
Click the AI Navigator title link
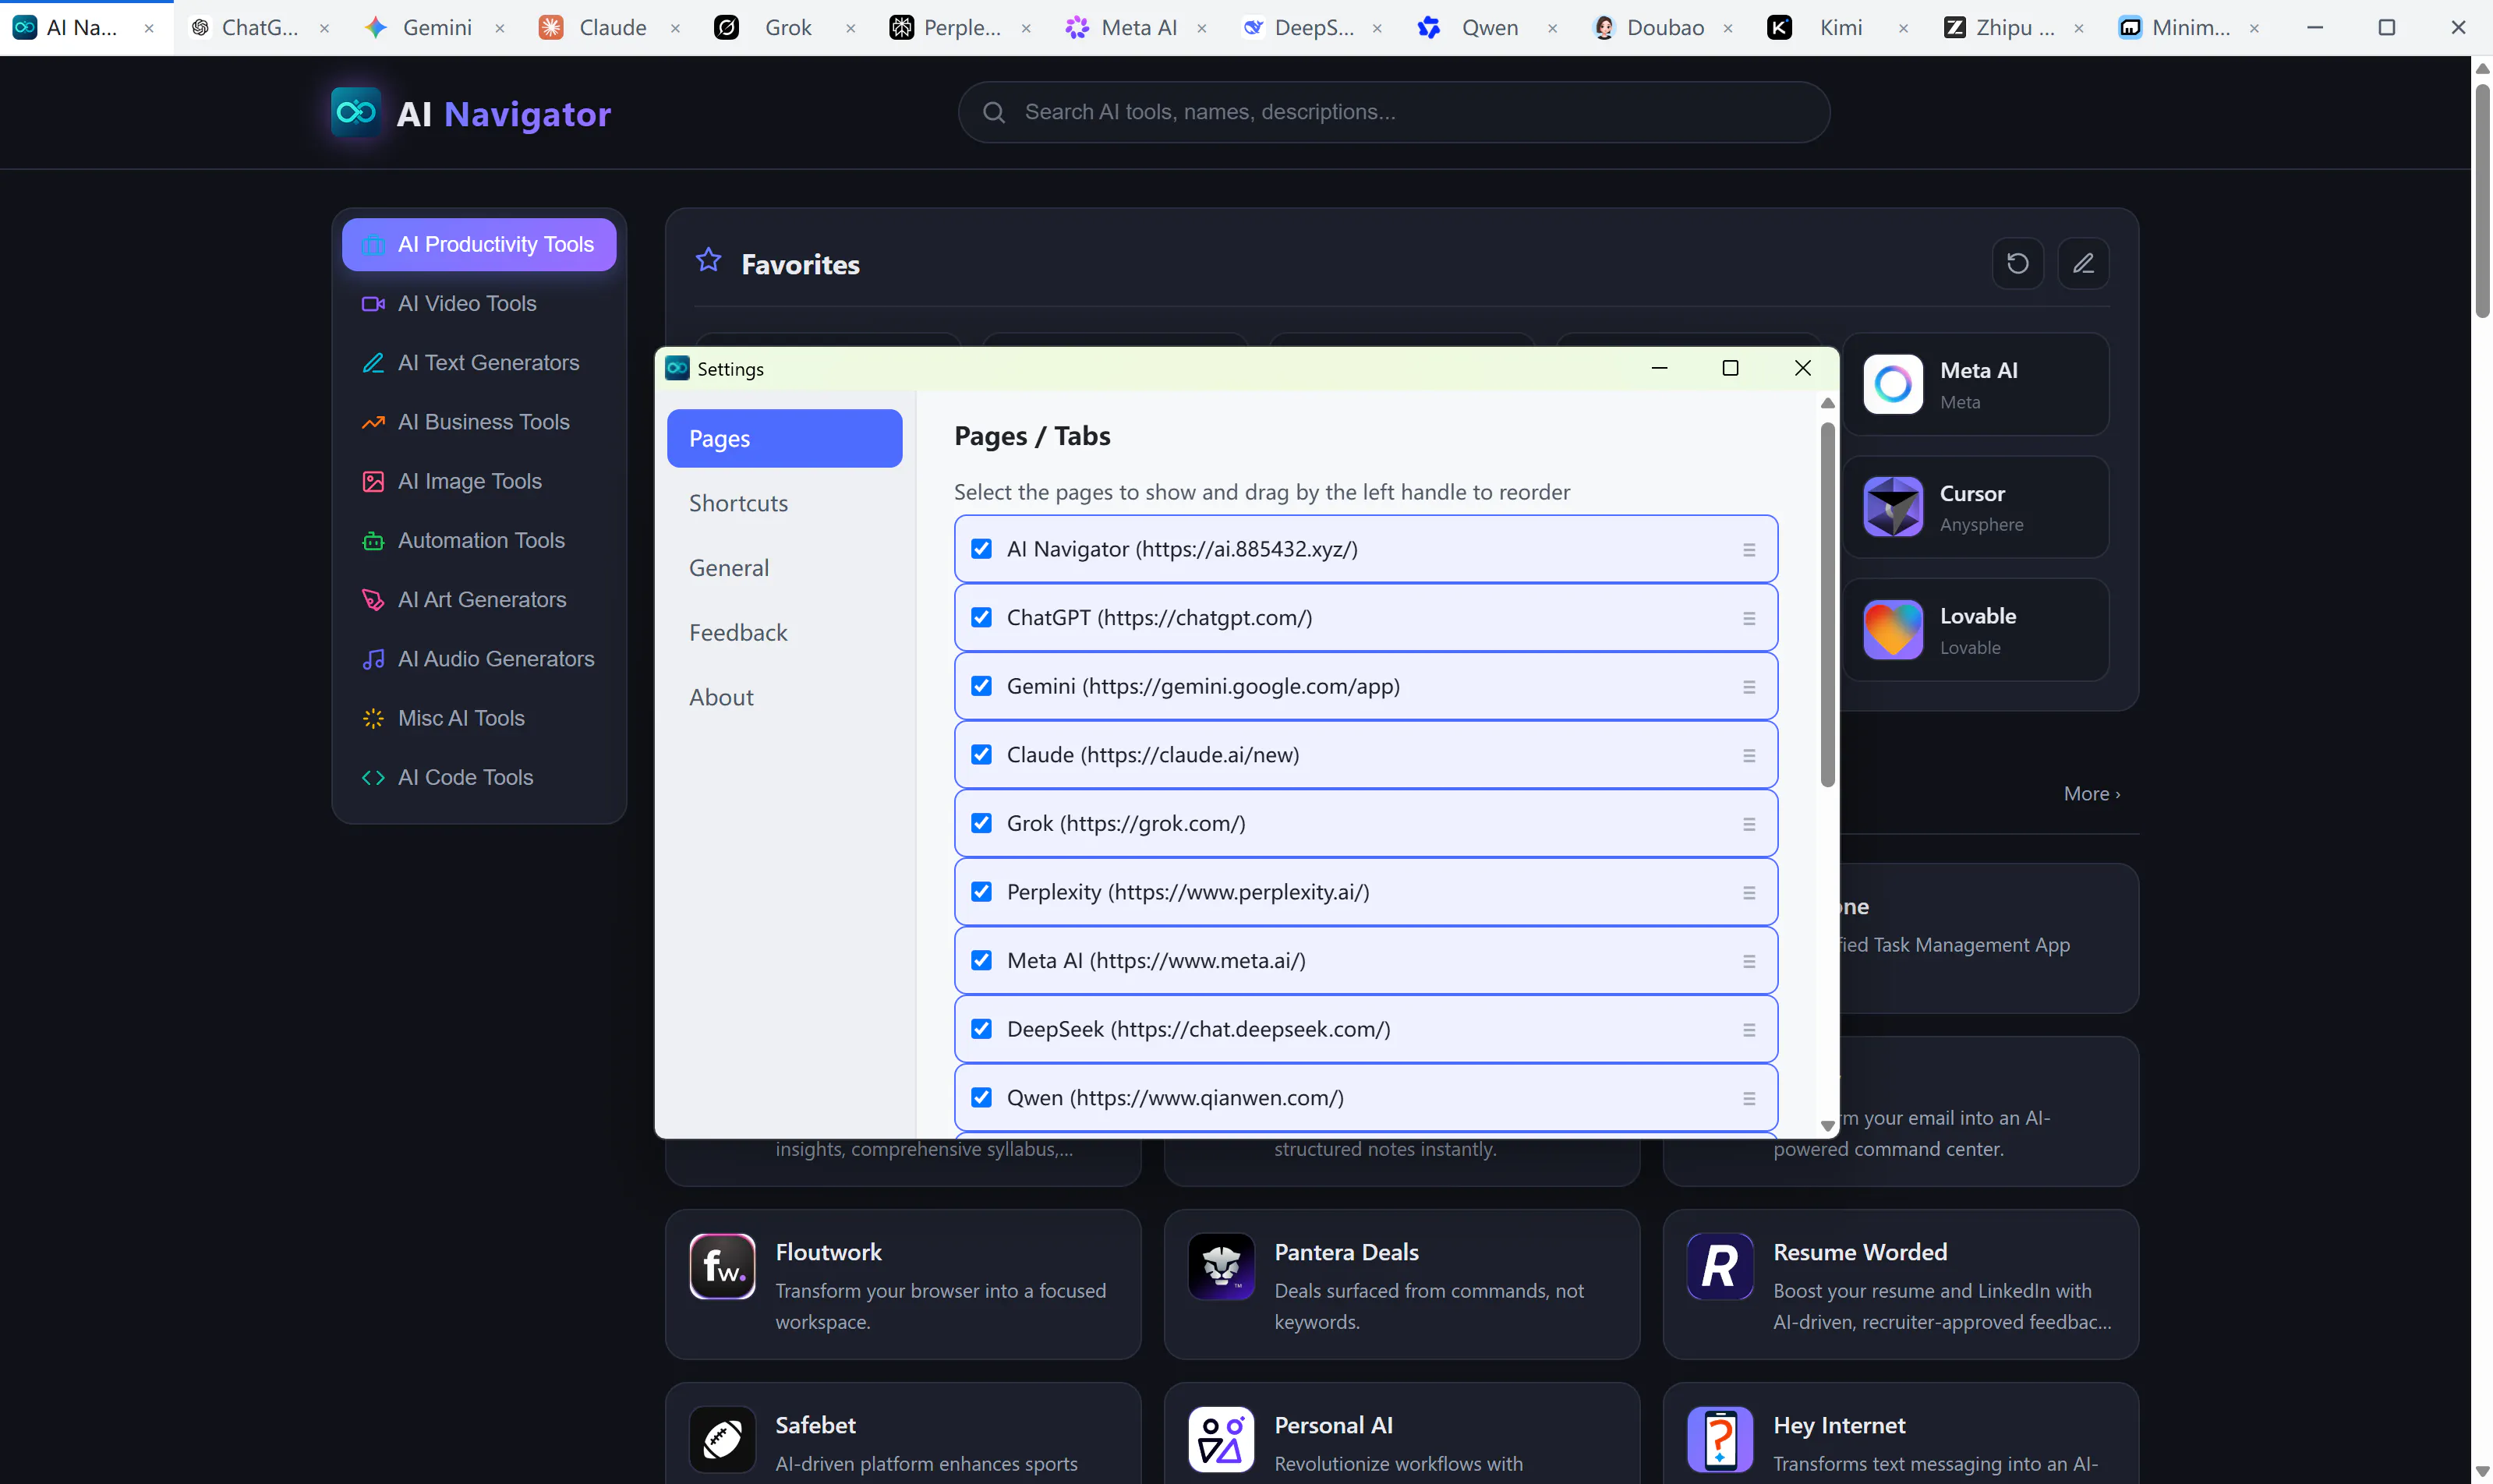504,114
